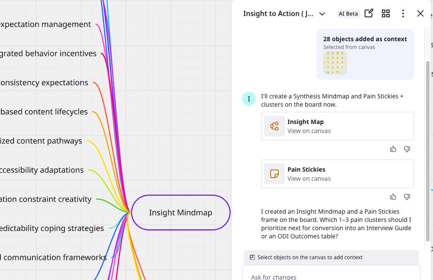Screen dimensions: 433x280
Task: View Pain Stickies on canvas
Action: pyautogui.click(x=309, y=179)
